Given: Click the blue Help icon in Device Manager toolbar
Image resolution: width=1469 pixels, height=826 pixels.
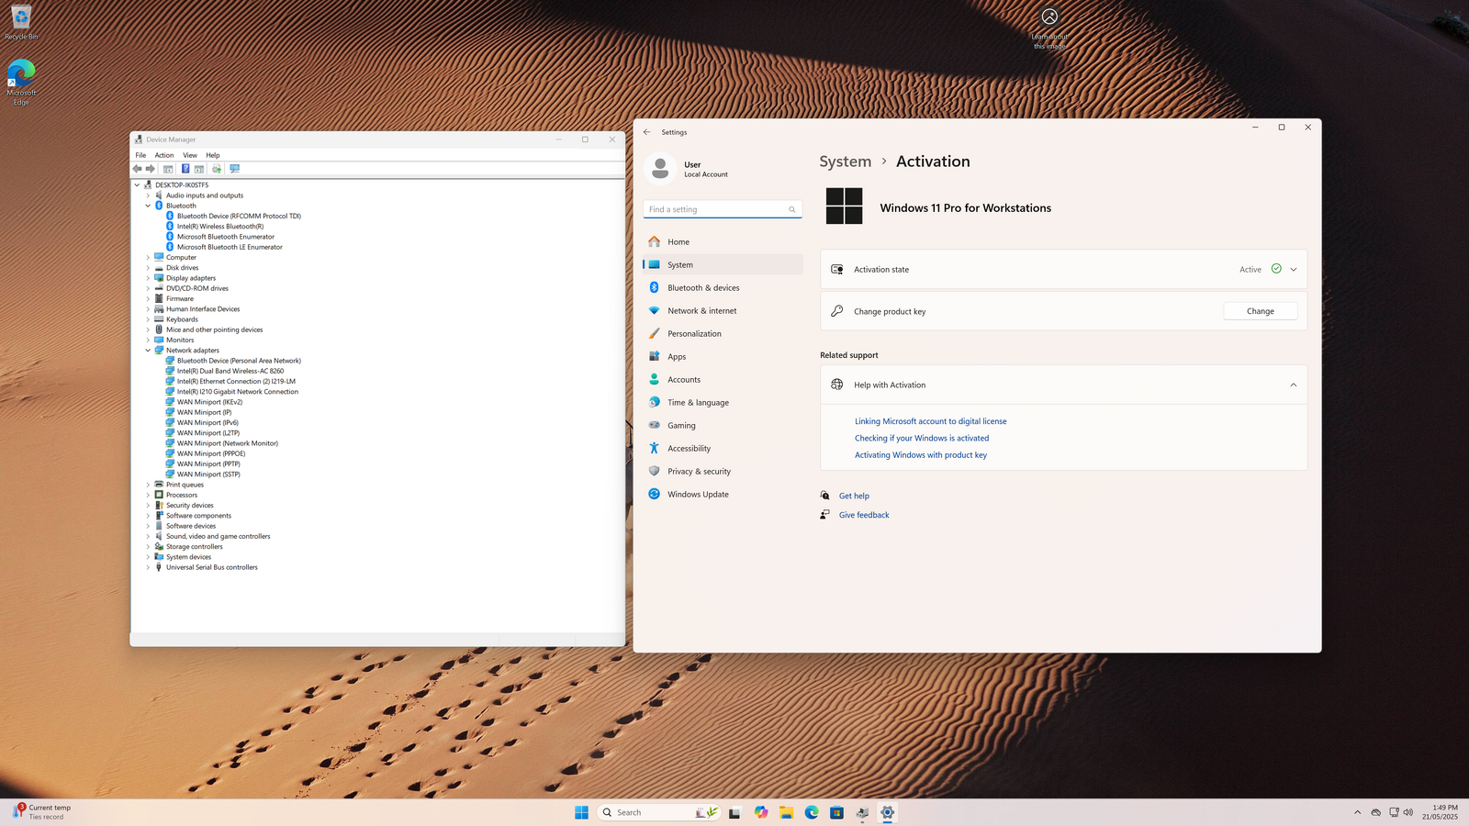Looking at the screenshot, I should click(185, 169).
